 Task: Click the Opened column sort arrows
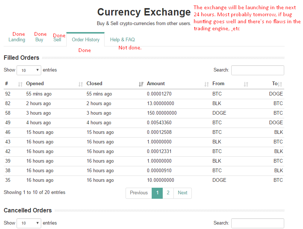81,84
